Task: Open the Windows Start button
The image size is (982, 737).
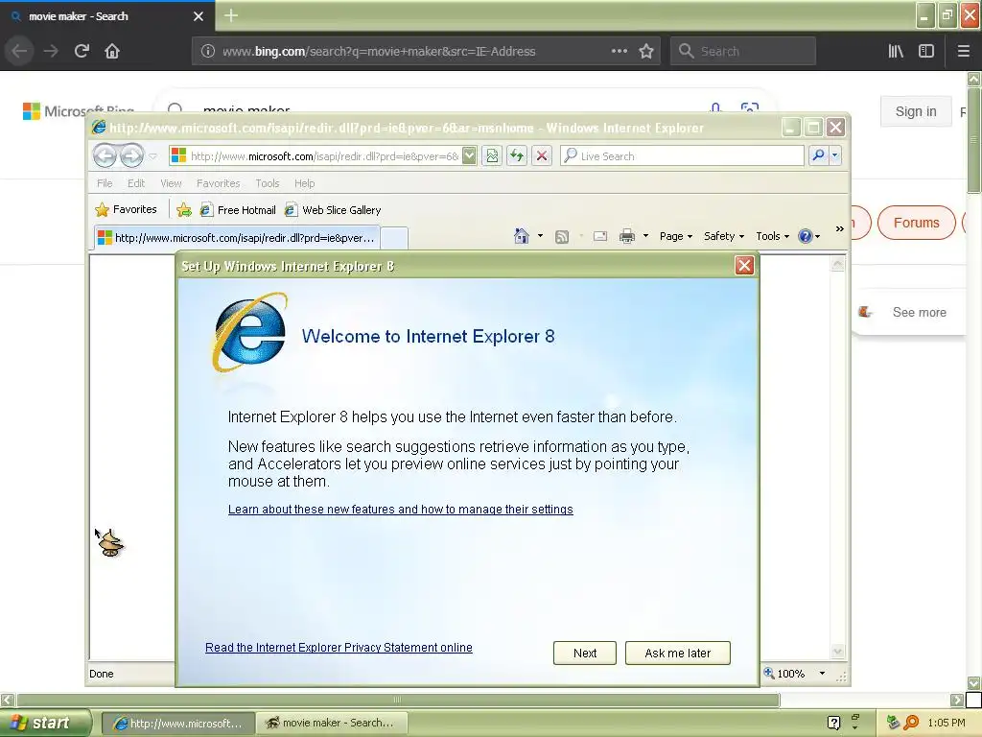Action: tap(44, 723)
